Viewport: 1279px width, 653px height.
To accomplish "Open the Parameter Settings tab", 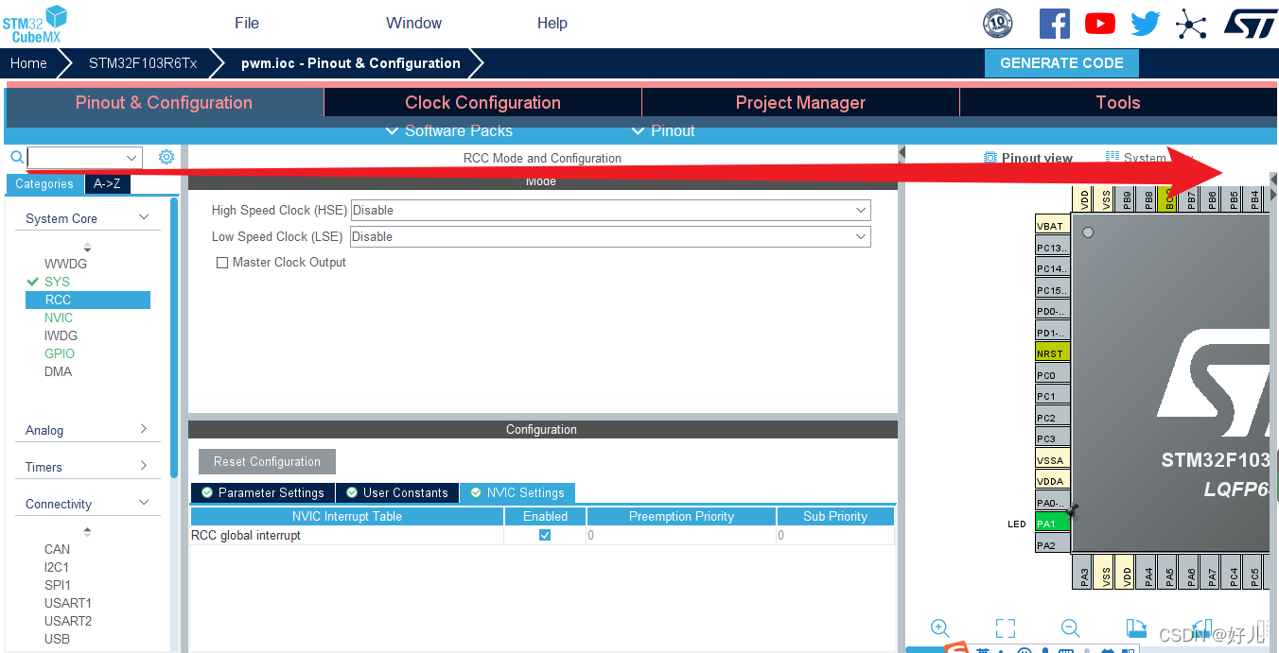I will [x=262, y=492].
